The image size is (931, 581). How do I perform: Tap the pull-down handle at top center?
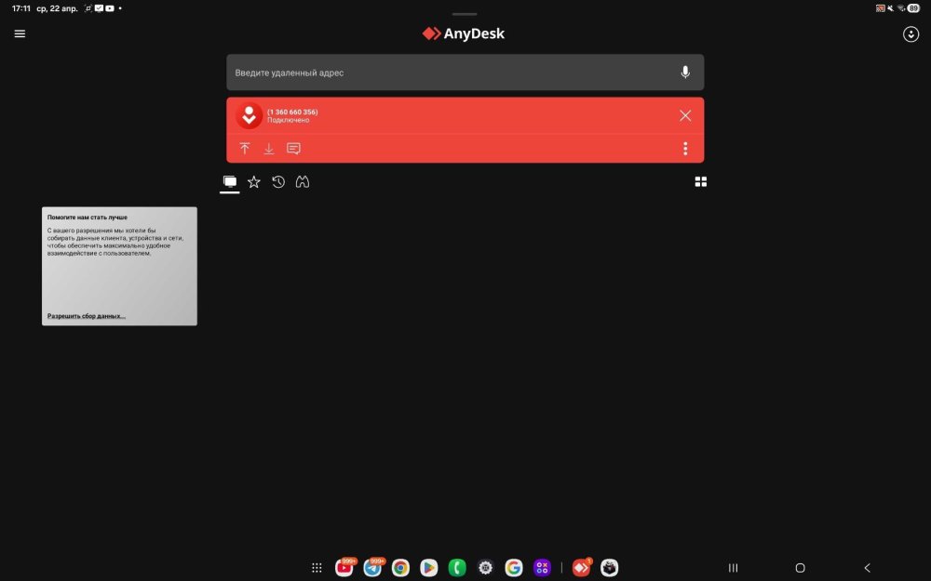[x=465, y=14]
